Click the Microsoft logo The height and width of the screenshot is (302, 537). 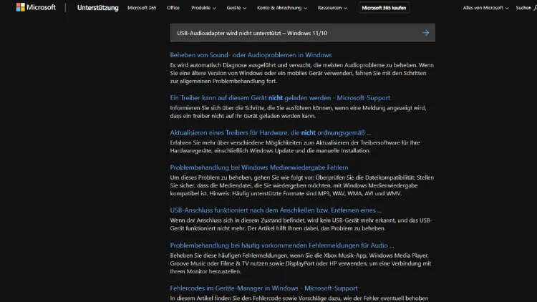pos(31,8)
